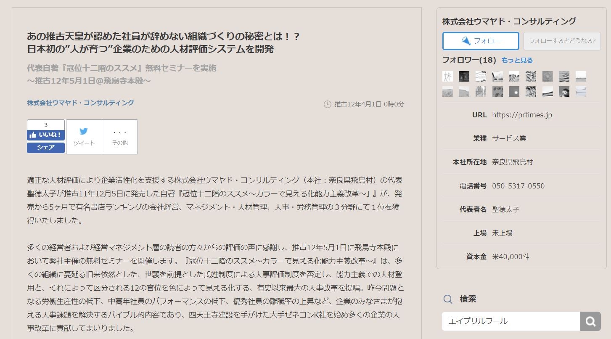Click the headline starting あの推古天皇が認めた
The image size is (611, 339).
click(x=164, y=42)
